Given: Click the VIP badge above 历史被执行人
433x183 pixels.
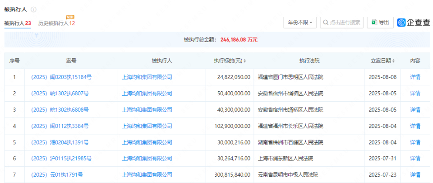Looking at the screenshot, I should [70, 17].
